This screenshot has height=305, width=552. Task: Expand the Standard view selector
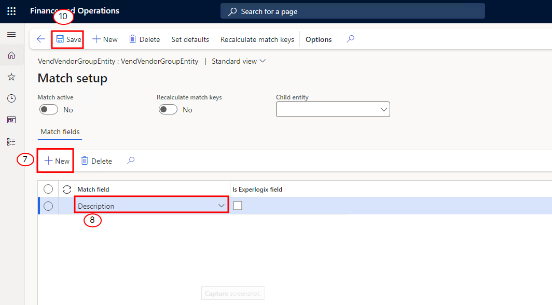(239, 61)
